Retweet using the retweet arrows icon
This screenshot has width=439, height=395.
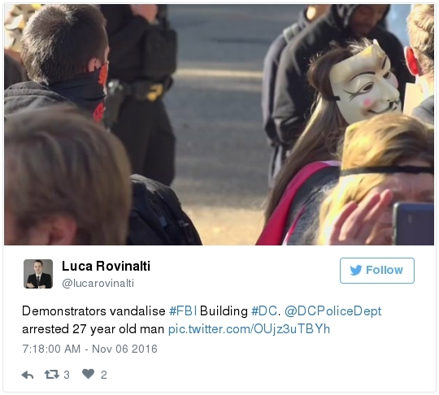(52, 375)
